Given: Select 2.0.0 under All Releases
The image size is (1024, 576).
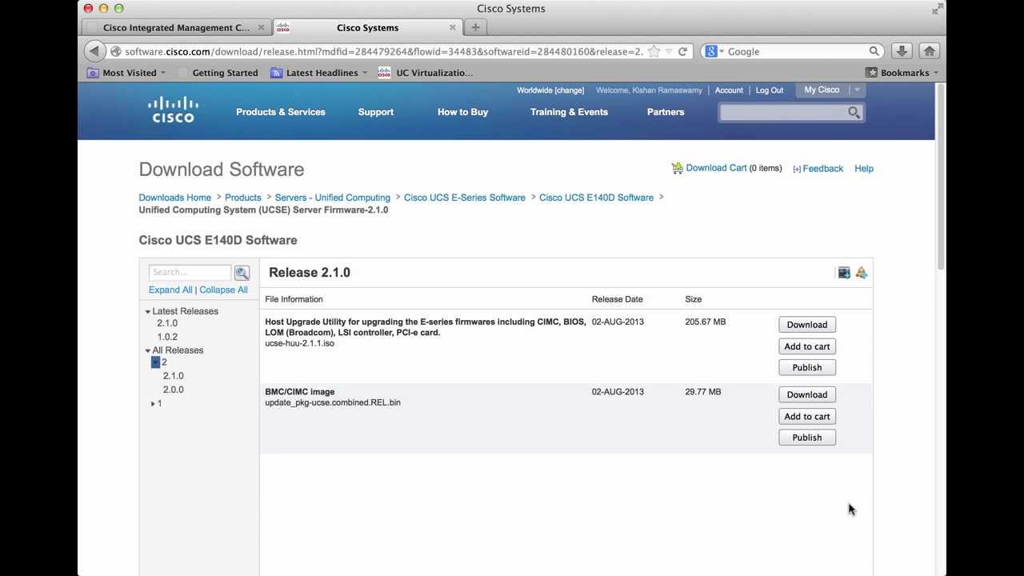Looking at the screenshot, I should point(174,390).
